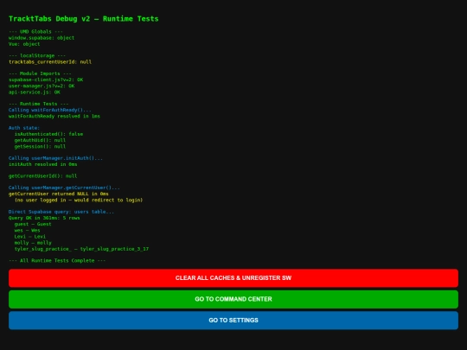Select the 'Query OK in 361ms: 5 rows' line
This screenshot has height=350, width=467.
(x=44, y=218)
